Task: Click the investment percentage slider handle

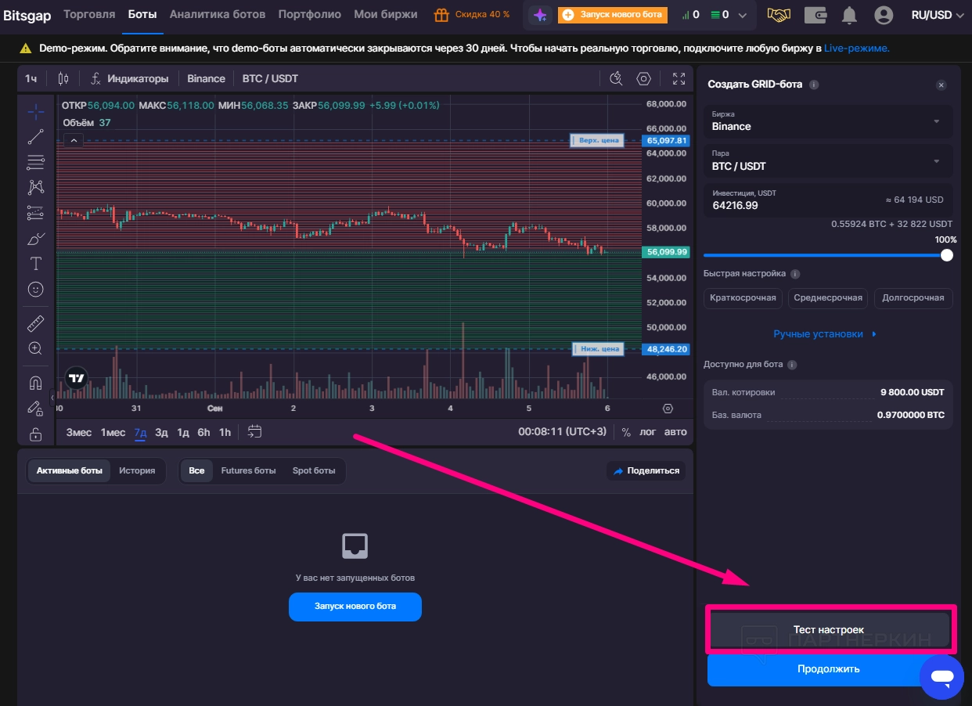Action: (x=946, y=255)
